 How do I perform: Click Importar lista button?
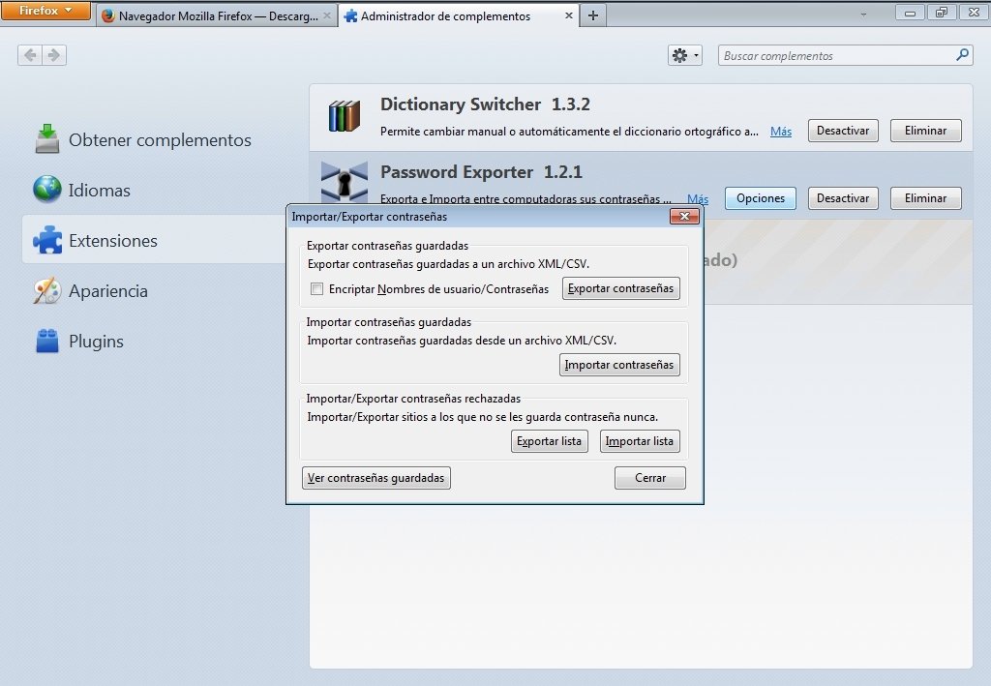[640, 441]
